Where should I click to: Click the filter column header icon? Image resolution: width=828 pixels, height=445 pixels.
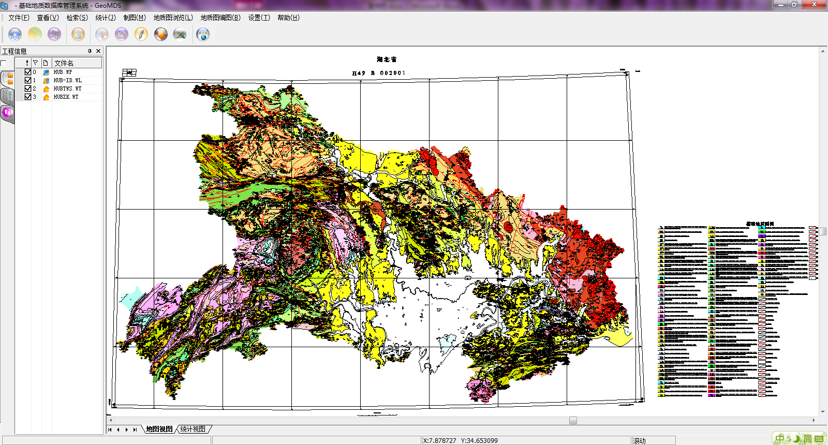35,63
